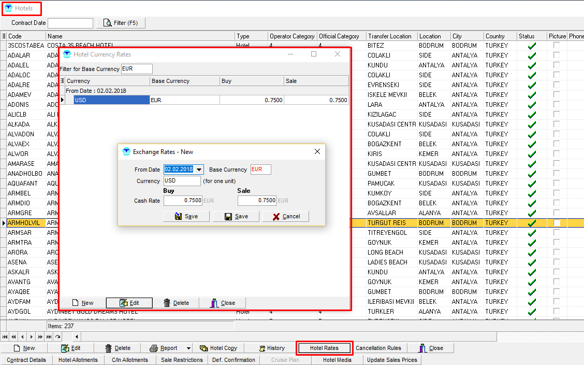Toggle Picture checkbox for ADALAR row
This screenshot has width=584, height=365.
tap(557, 55)
